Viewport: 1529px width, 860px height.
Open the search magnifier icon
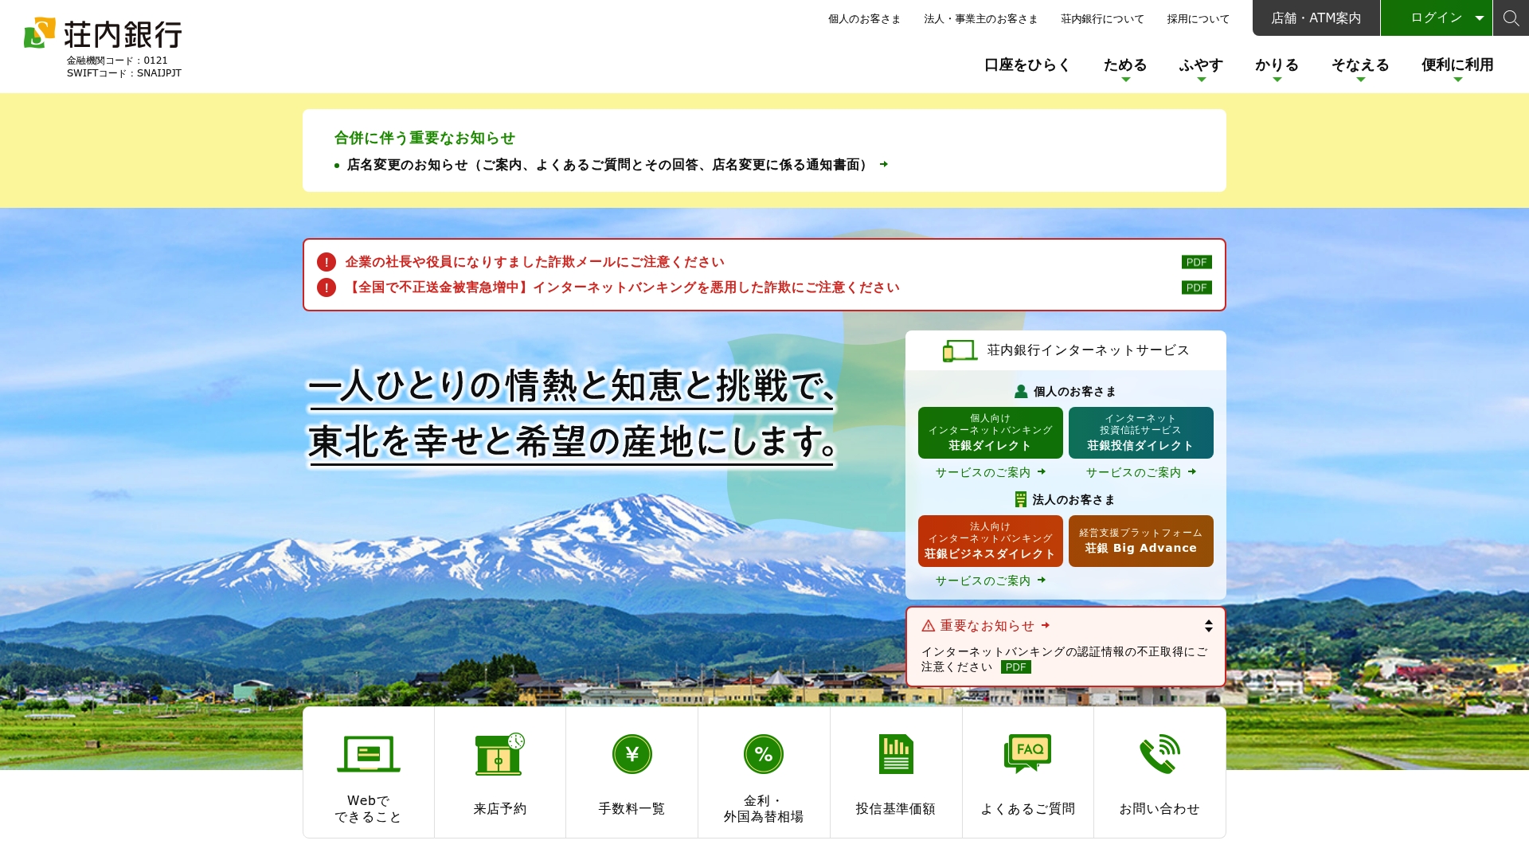point(1511,18)
